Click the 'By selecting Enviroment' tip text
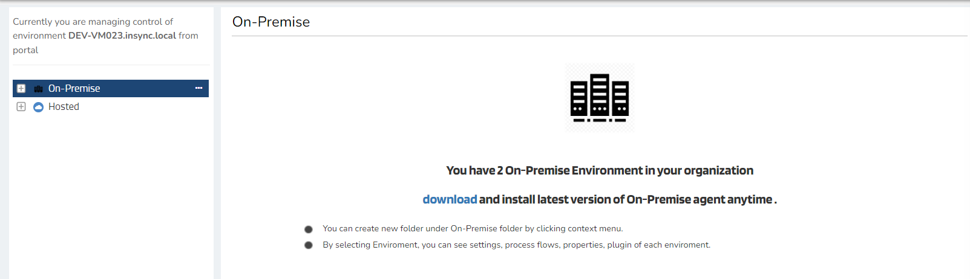The height and width of the screenshot is (279, 970). point(516,245)
